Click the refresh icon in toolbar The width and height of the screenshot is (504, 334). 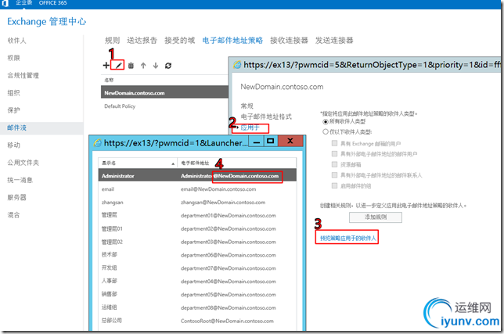coord(168,66)
